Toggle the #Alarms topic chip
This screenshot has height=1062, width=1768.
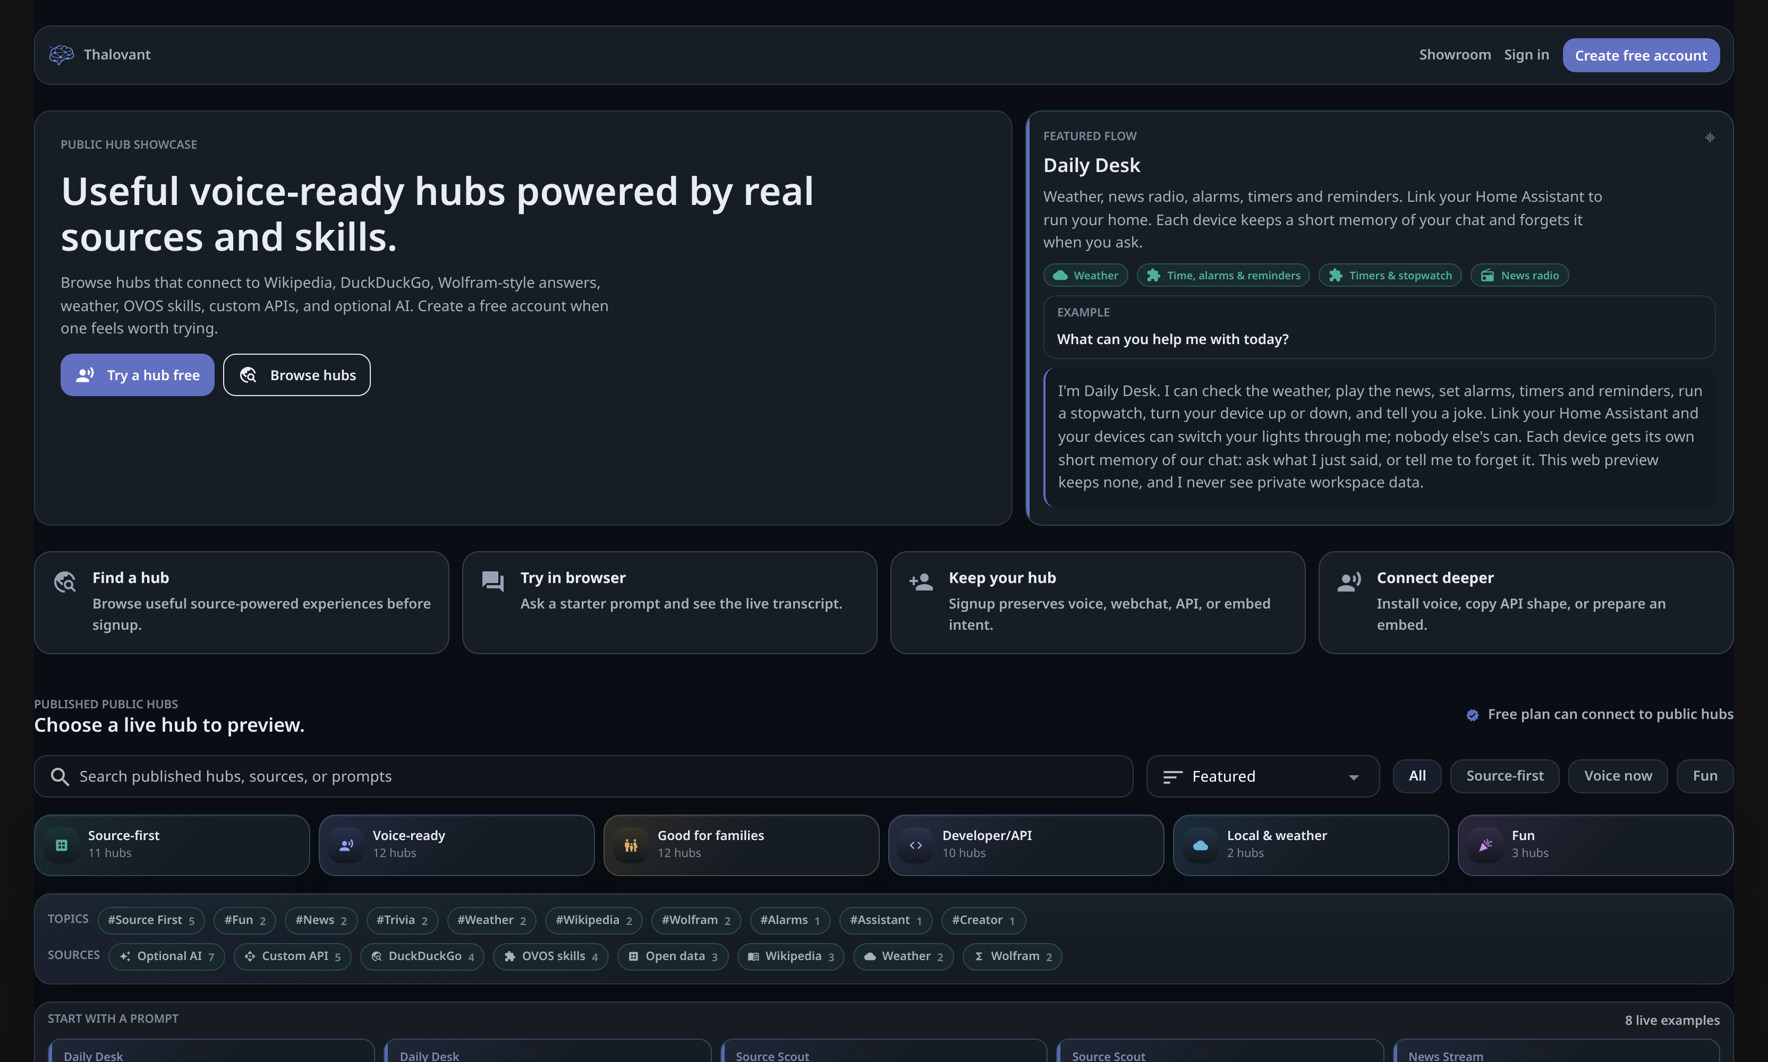point(790,920)
